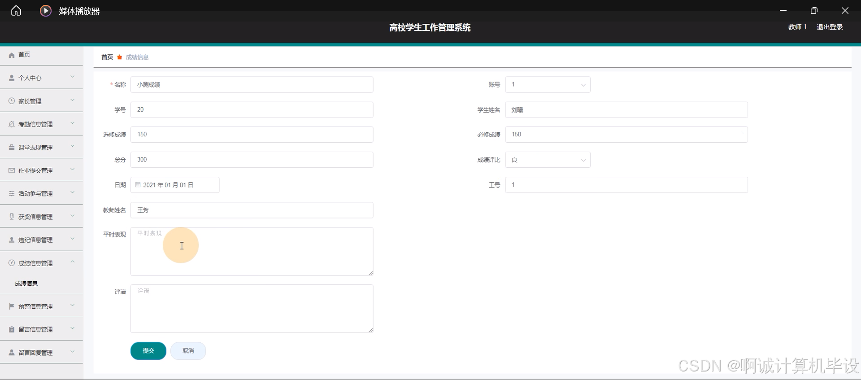
Task: Click the 违纪信息管理 icon
Action: click(x=12, y=240)
